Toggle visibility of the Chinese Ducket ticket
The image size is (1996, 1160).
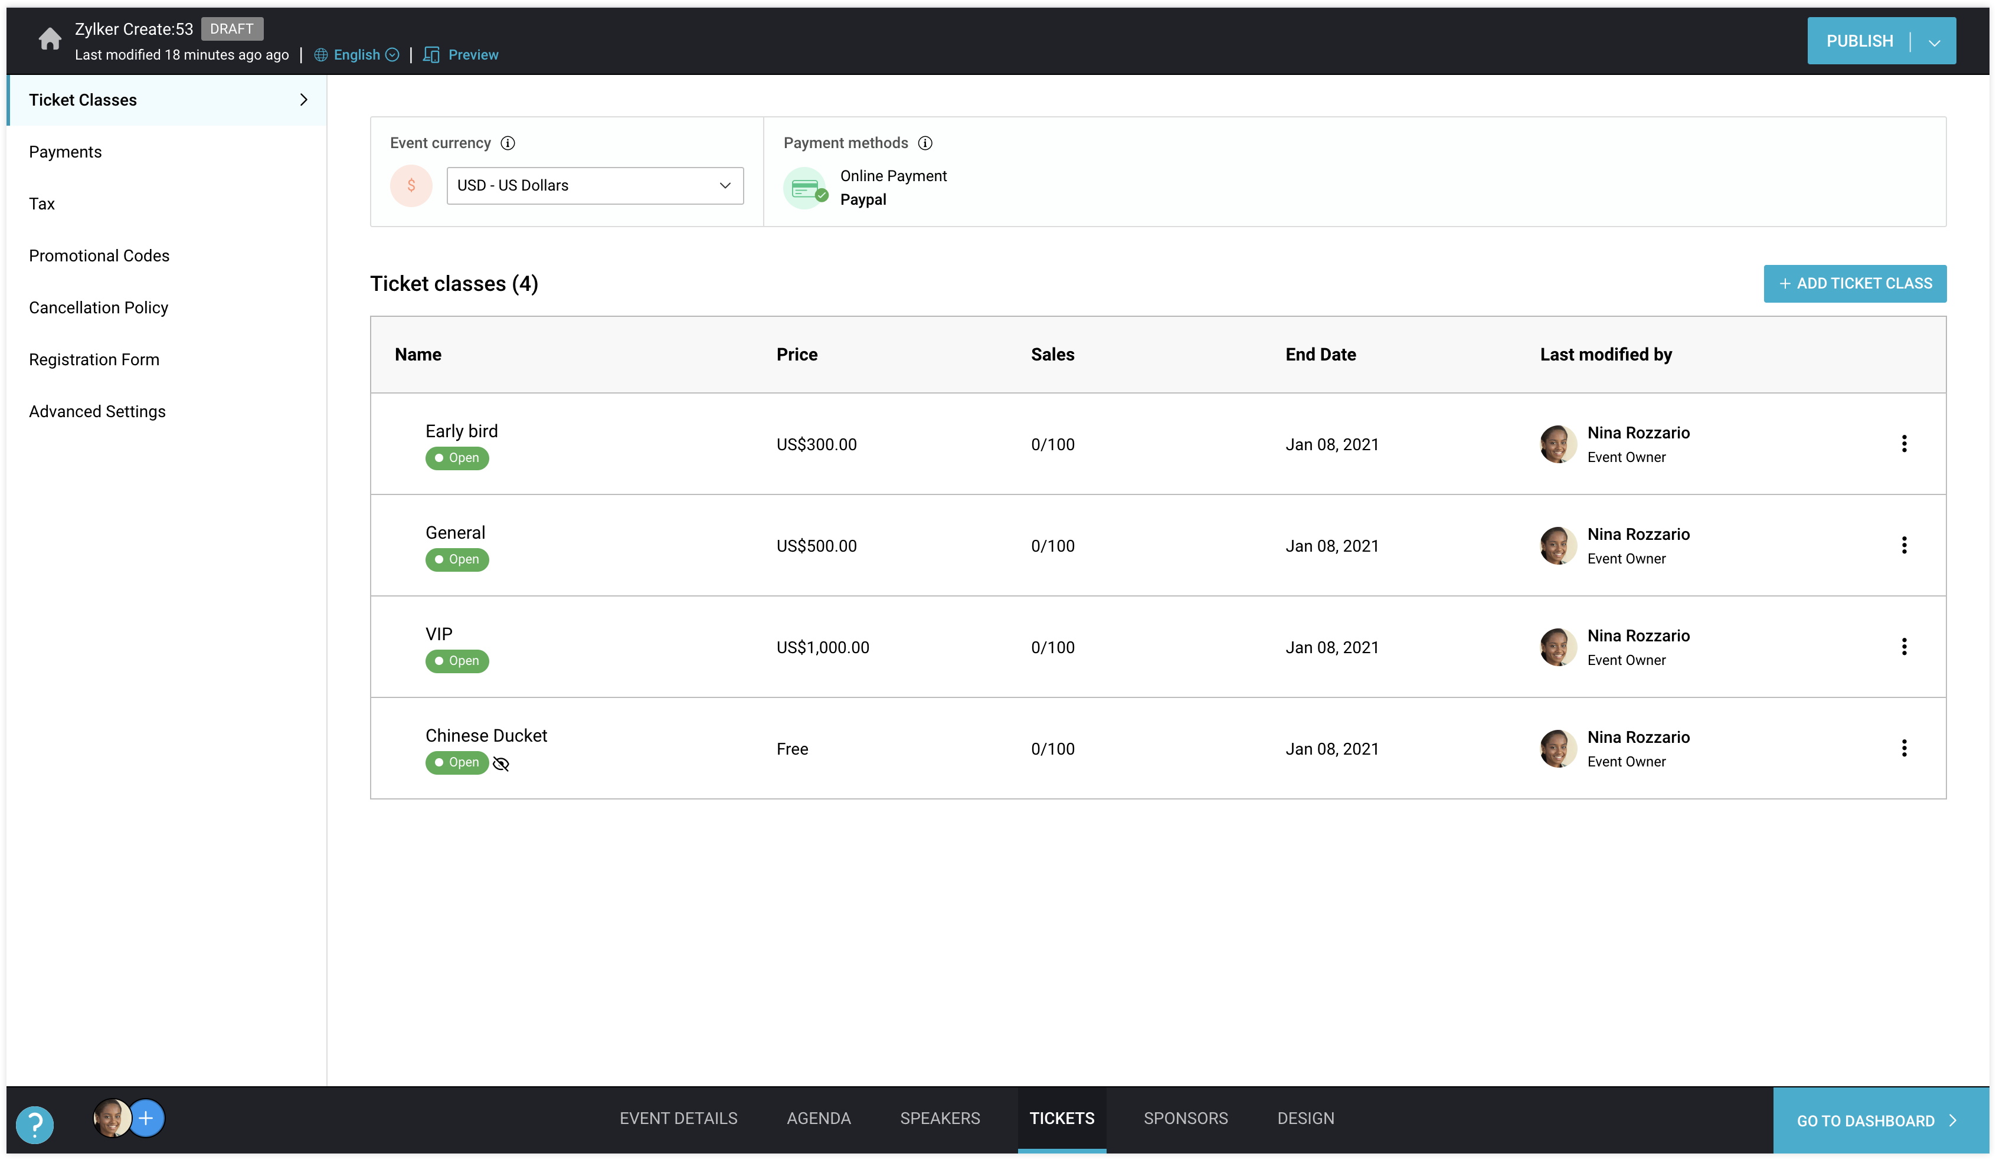[502, 763]
